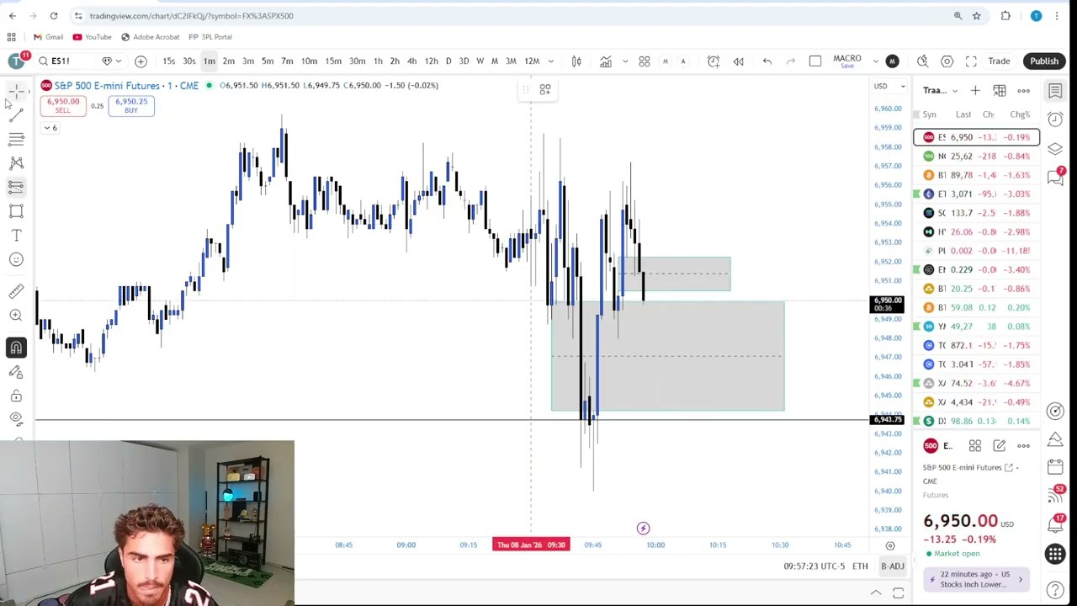Expand the timeframe interval dropdown arrow
The width and height of the screenshot is (1077, 606).
click(x=551, y=61)
